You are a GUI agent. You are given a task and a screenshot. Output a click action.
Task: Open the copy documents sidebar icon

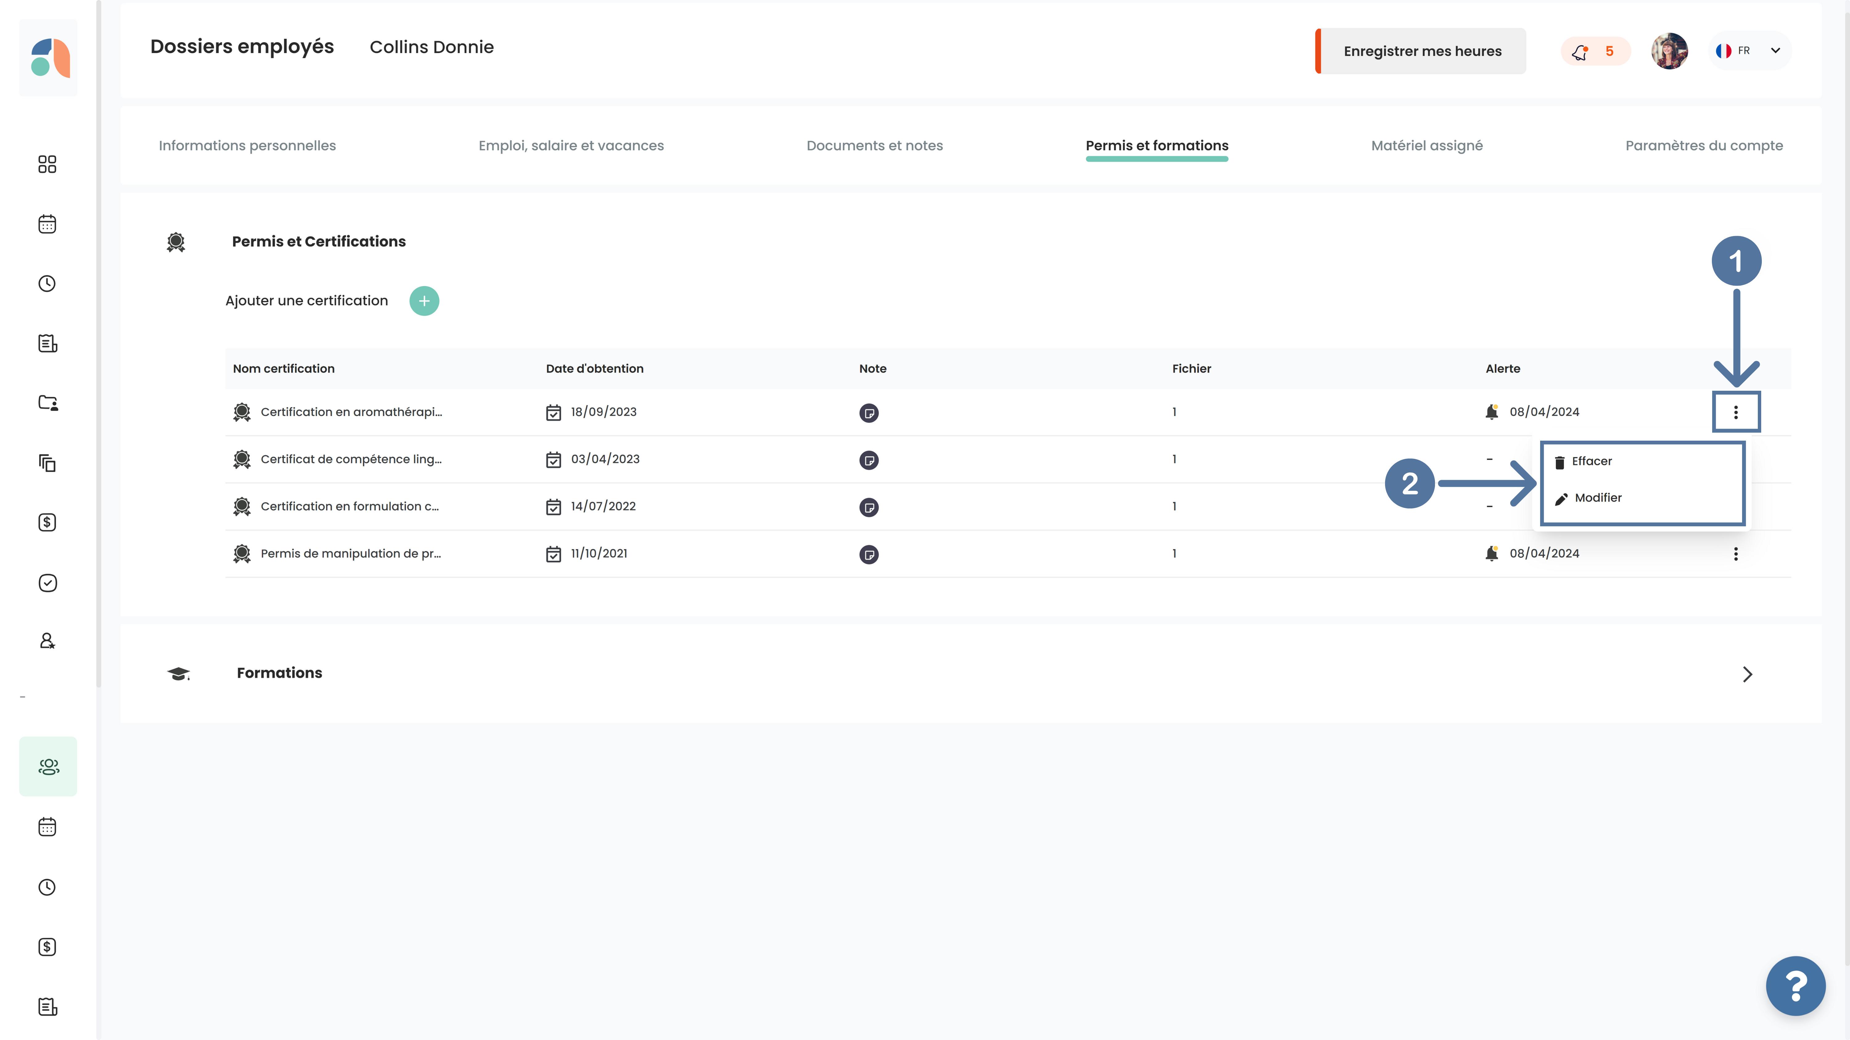click(x=47, y=463)
